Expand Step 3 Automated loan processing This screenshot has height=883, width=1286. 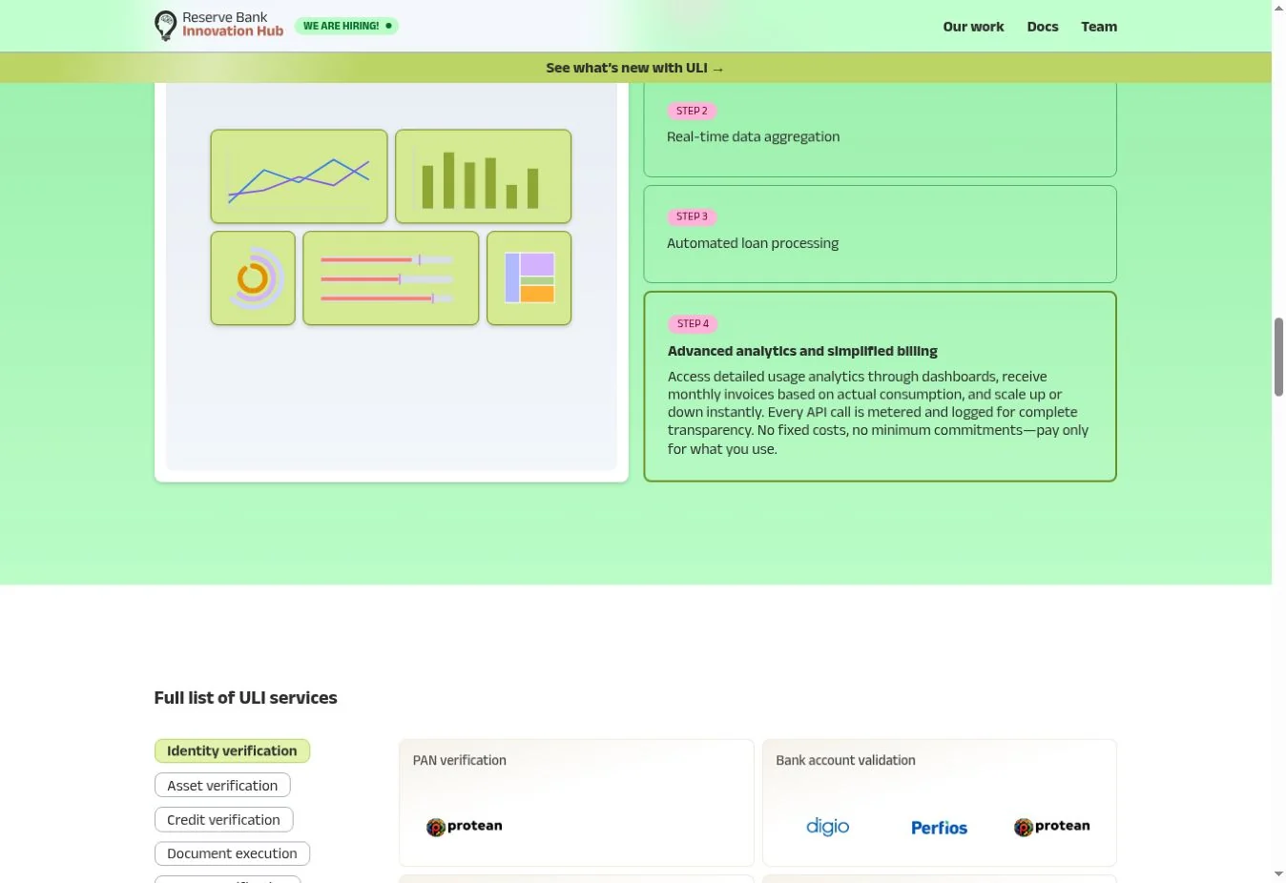tap(880, 234)
